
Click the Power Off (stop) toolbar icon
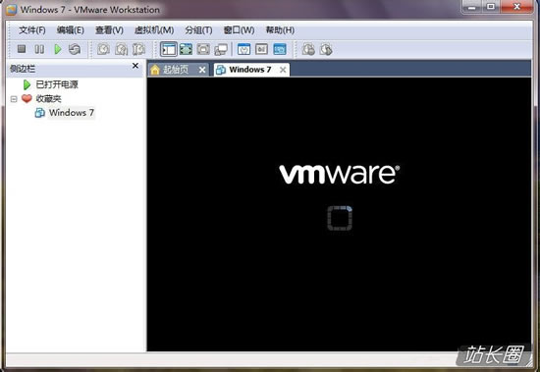(x=22, y=49)
